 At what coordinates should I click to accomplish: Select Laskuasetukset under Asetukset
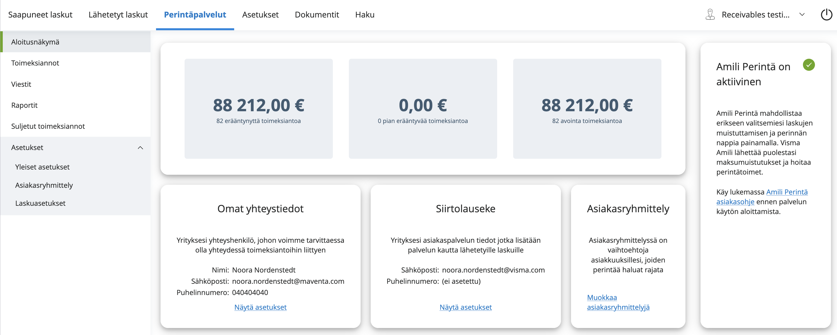coord(40,203)
